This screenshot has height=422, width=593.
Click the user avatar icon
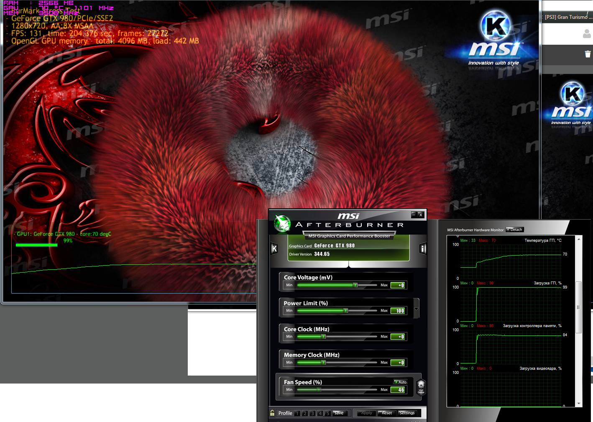click(x=587, y=34)
